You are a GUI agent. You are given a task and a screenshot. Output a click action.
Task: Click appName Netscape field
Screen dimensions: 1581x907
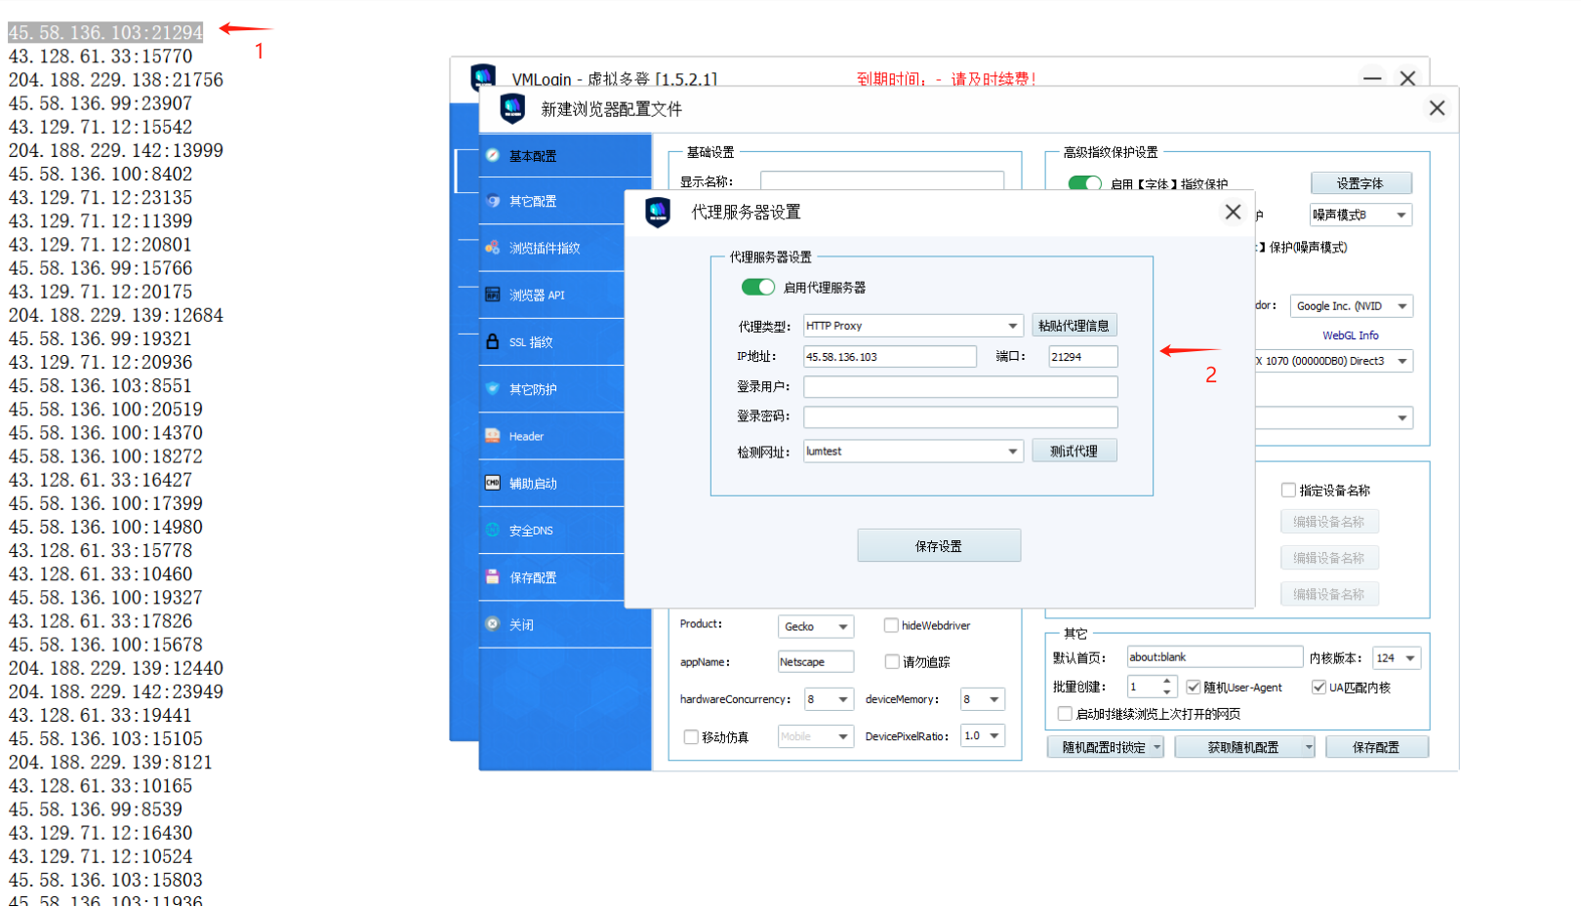[816, 662]
